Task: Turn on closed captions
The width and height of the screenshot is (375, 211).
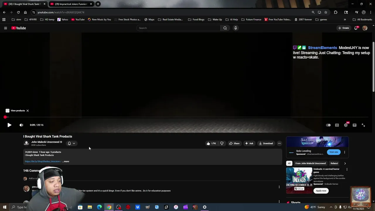Action: [x=337, y=125]
